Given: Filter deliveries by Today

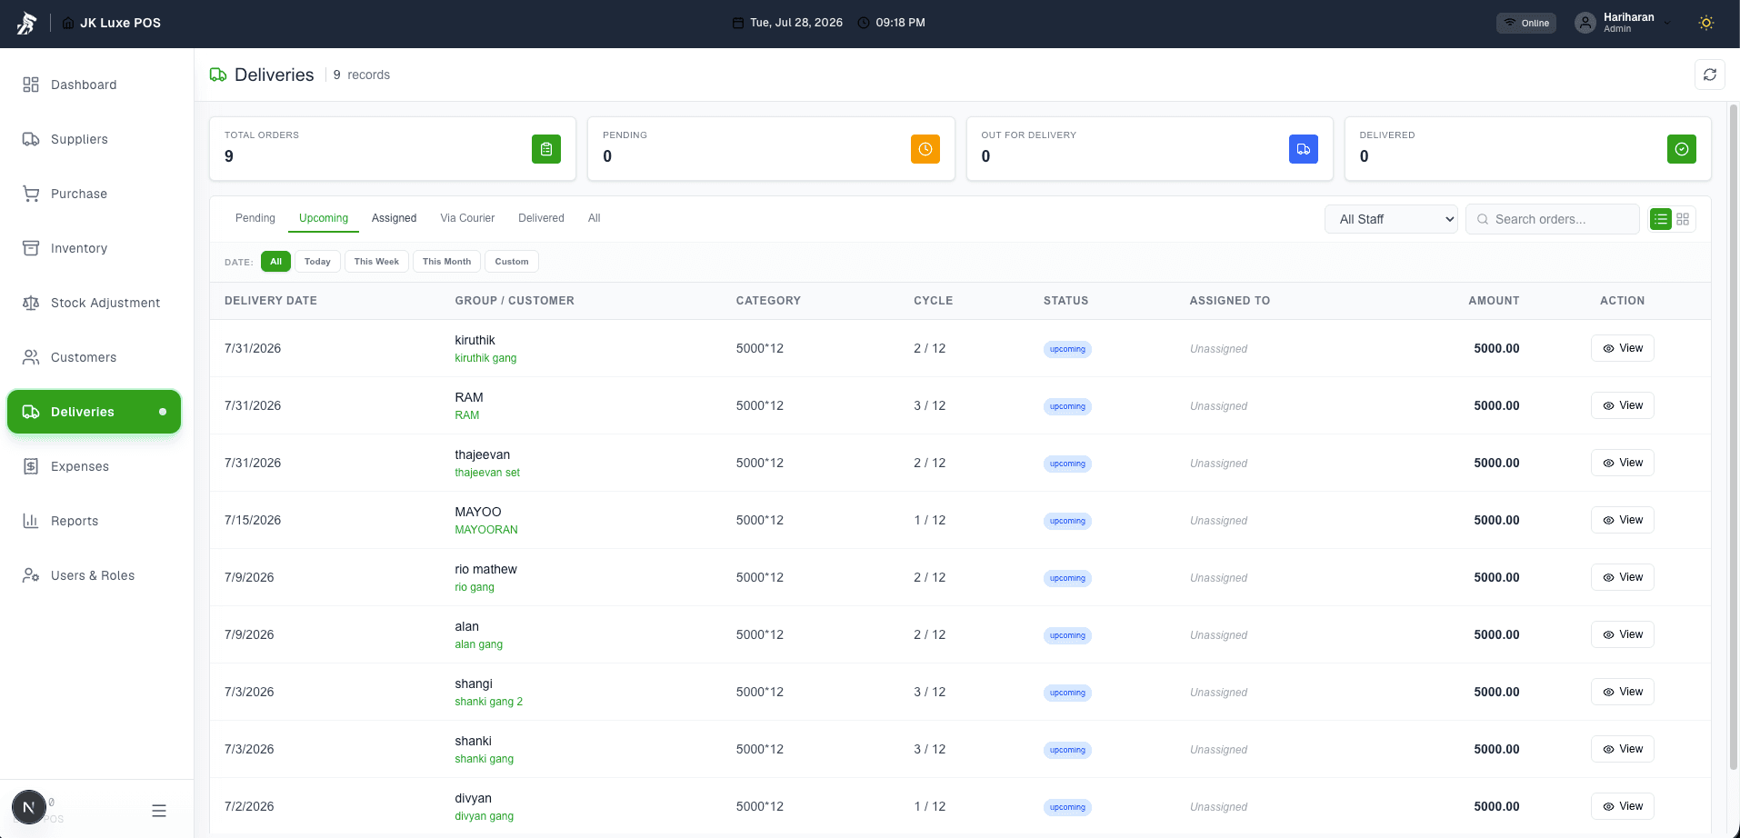Looking at the screenshot, I should click(x=317, y=262).
